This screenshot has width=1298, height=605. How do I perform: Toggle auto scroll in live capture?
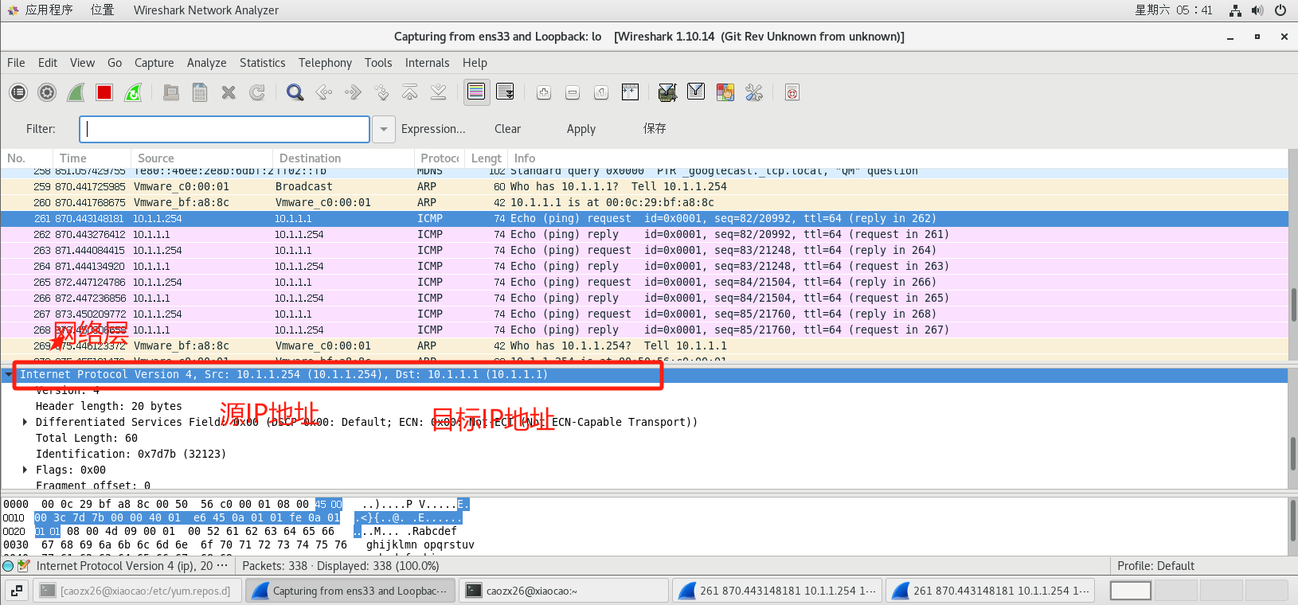tap(505, 92)
